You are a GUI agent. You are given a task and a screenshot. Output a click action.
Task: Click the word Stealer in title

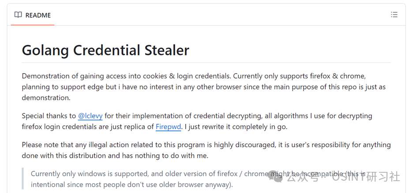click(x=167, y=50)
